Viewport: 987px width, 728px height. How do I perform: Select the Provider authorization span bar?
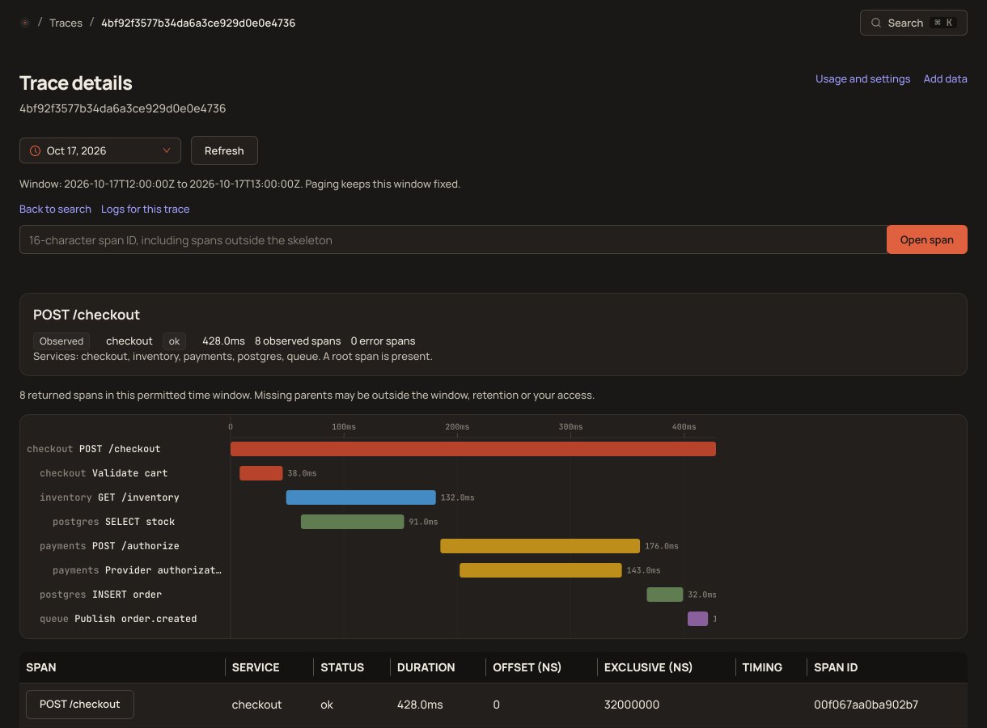point(540,570)
